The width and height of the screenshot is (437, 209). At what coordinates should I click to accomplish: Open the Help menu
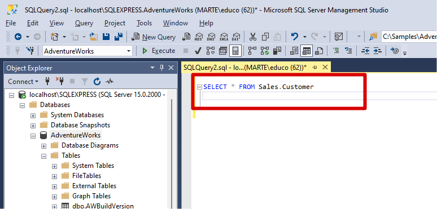click(206, 23)
